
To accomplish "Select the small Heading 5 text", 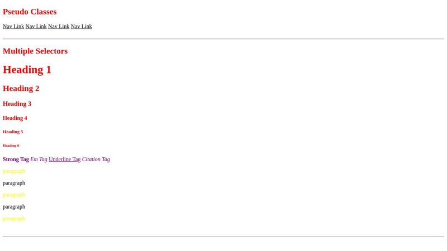I will pos(13,132).
